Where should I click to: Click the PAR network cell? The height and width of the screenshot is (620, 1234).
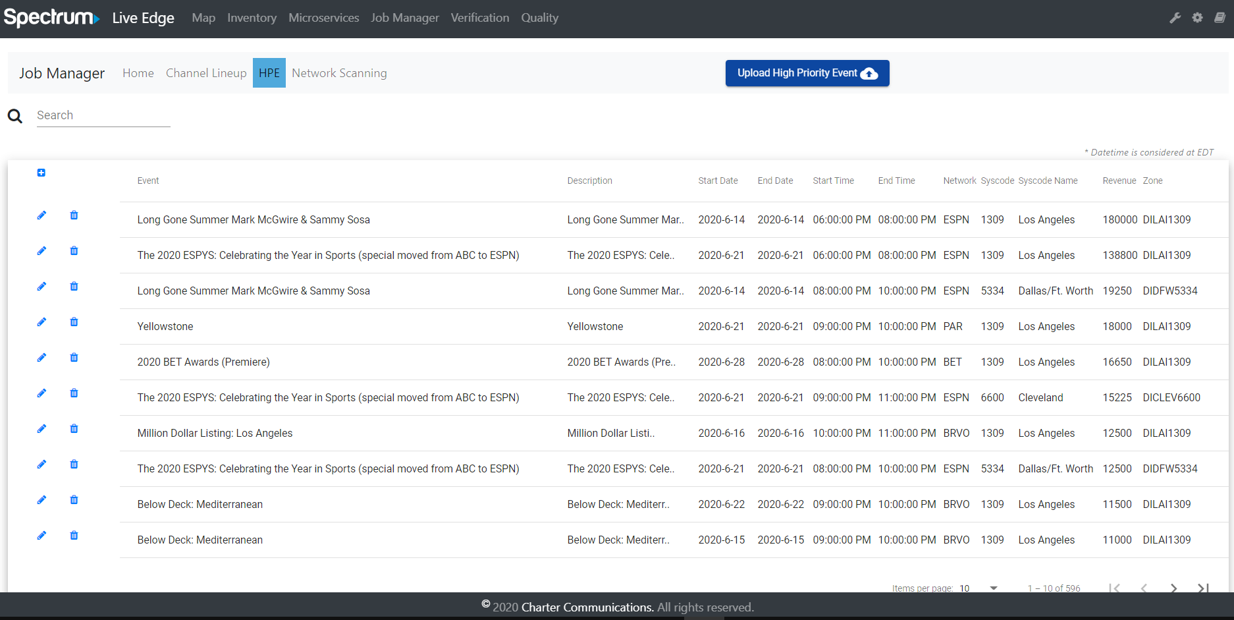click(x=953, y=326)
